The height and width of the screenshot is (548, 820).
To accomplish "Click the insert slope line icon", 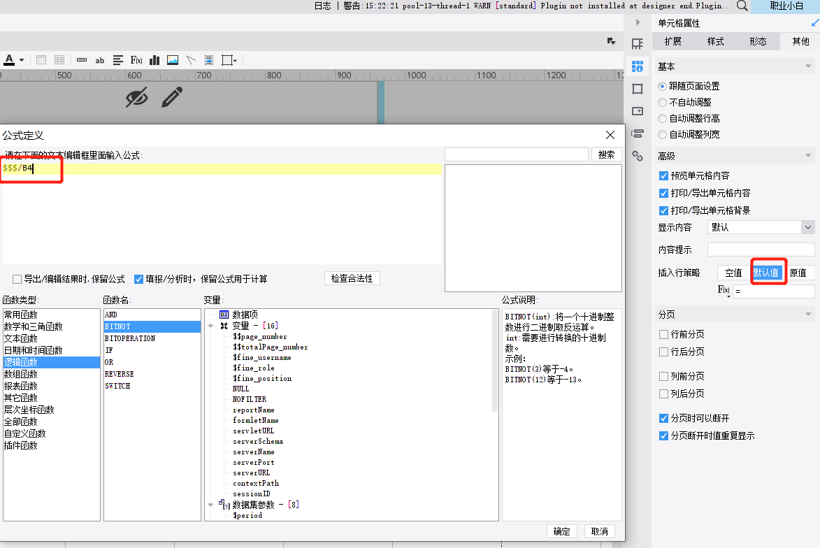I will coord(190,60).
